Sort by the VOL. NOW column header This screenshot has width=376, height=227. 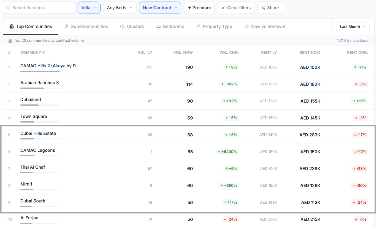click(x=183, y=53)
